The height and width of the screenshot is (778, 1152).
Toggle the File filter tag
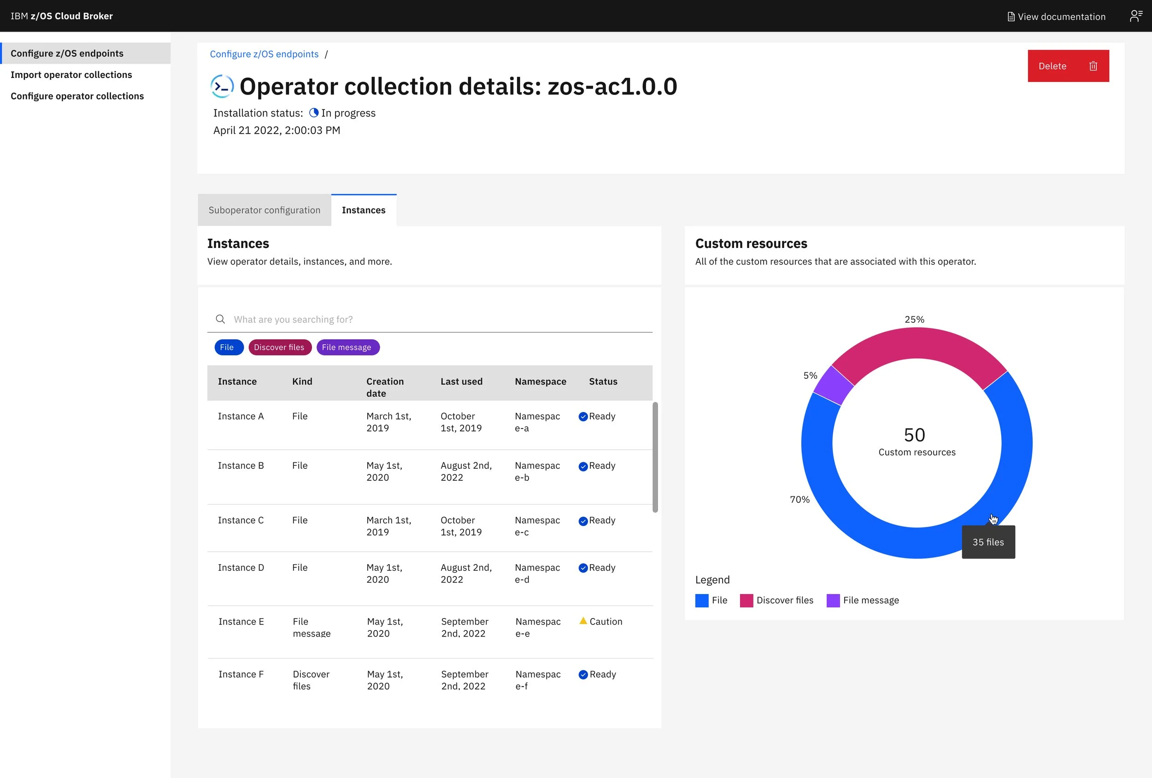click(228, 348)
